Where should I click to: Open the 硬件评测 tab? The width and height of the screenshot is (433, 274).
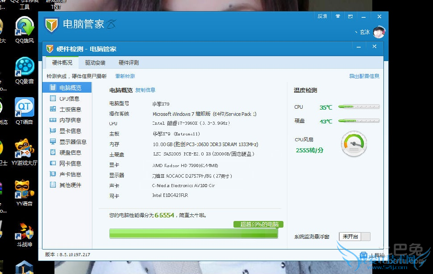129,63
